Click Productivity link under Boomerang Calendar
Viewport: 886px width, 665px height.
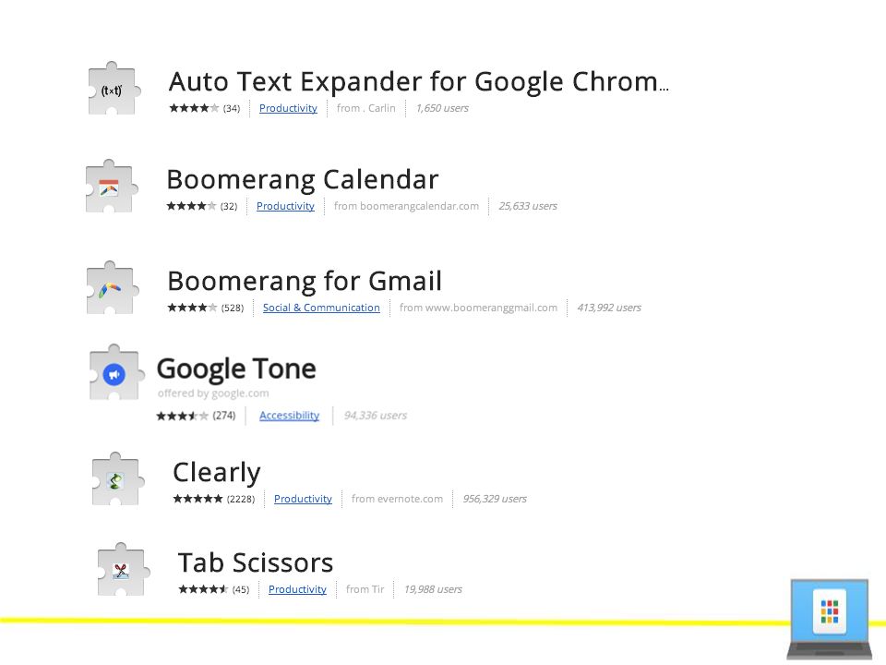(285, 206)
